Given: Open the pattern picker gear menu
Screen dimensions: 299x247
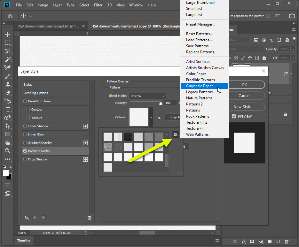Looking at the screenshot, I should pyautogui.click(x=176, y=135).
